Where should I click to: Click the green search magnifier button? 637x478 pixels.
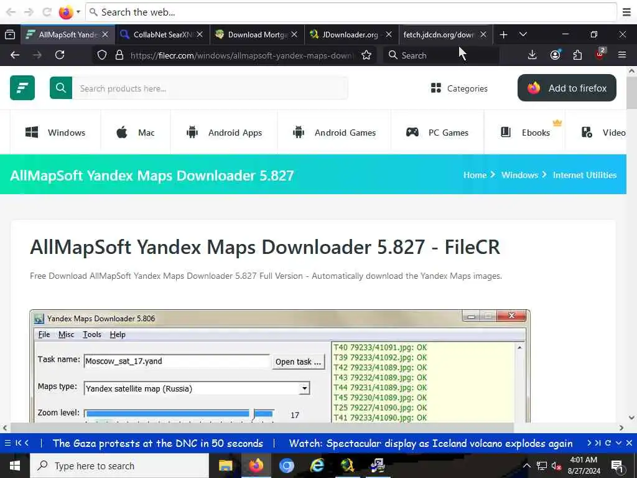point(61,88)
